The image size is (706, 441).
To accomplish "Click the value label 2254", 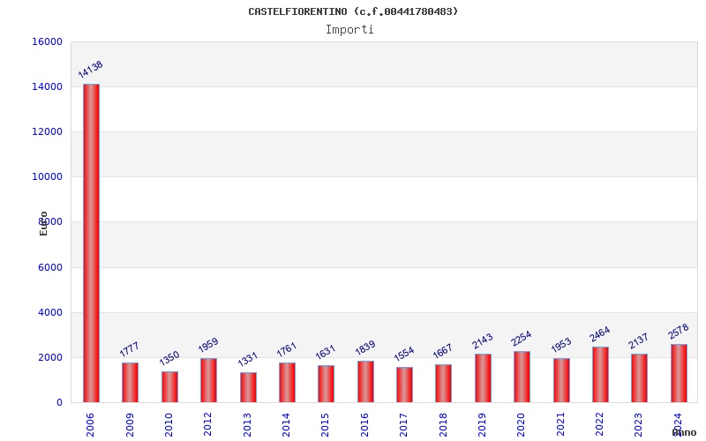I will pyautogui.click(x=521, y=339).
